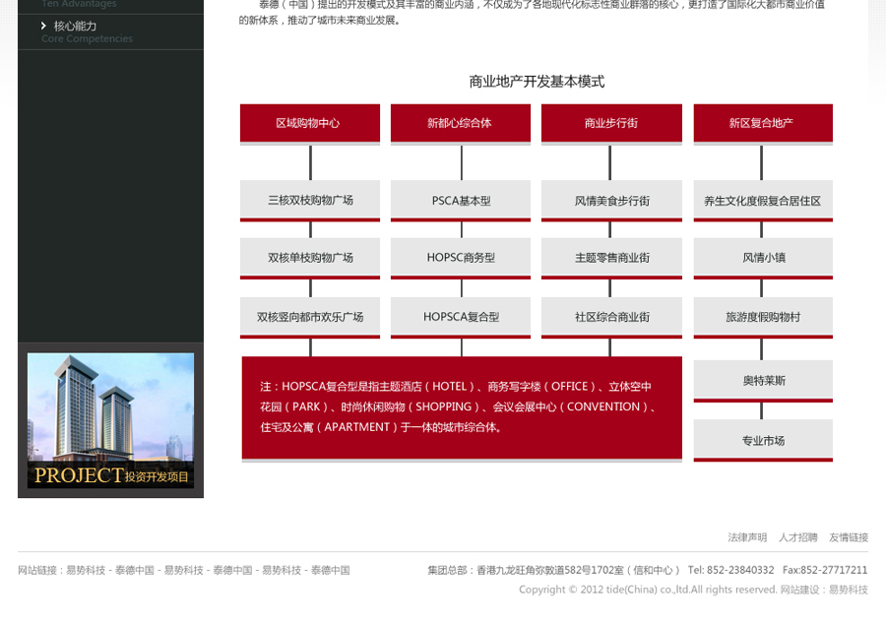
Task: Open the 核心能力 sidebar menu item
Action: pos(75,26)
